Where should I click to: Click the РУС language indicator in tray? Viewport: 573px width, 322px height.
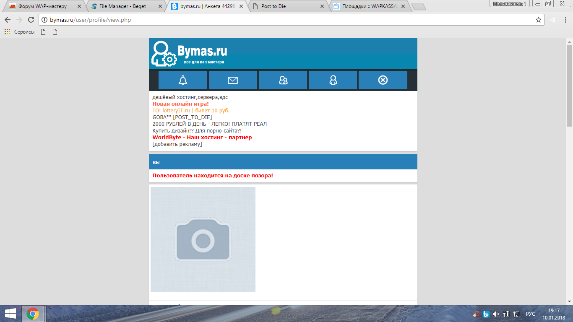531,314
